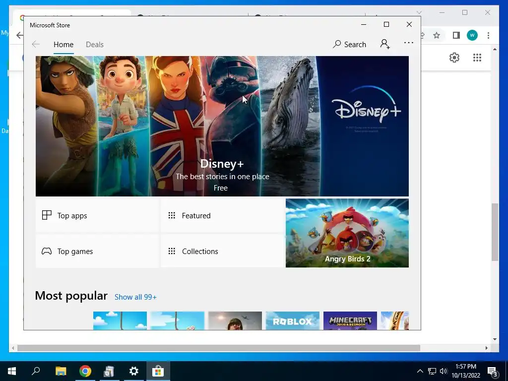The image size is (508, 381).
Task: Click Chrome scrollbar down arrow
Action: pyautogui.click(x=495, y=339)
